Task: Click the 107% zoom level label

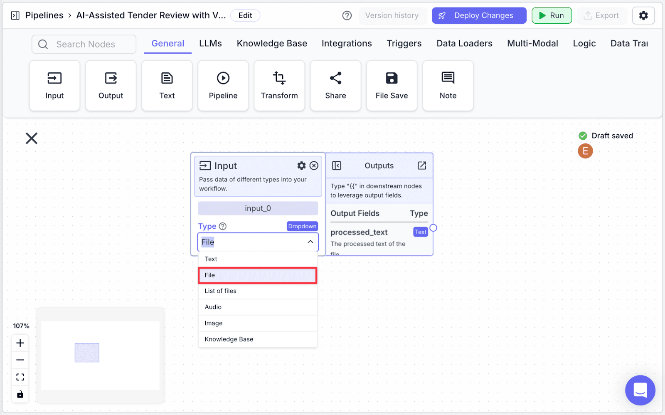Action: tap(21, 326)
